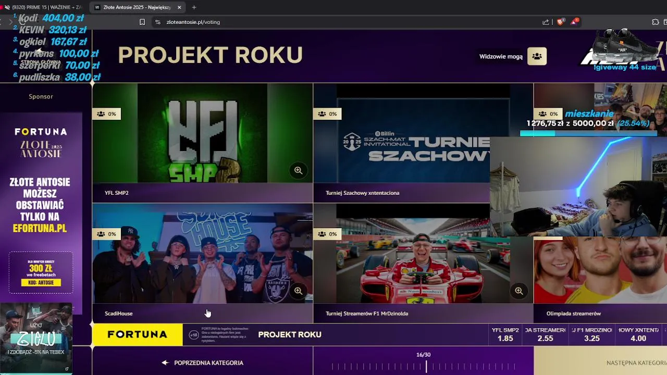Zoom the F1 MrDzinolda image with magnifier icon

pos(519,291)
